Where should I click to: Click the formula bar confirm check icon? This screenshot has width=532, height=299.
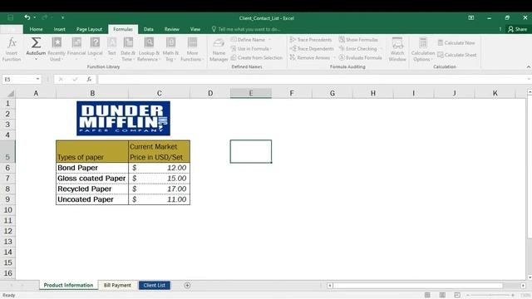pyautogui.click(x=75, y=80)
